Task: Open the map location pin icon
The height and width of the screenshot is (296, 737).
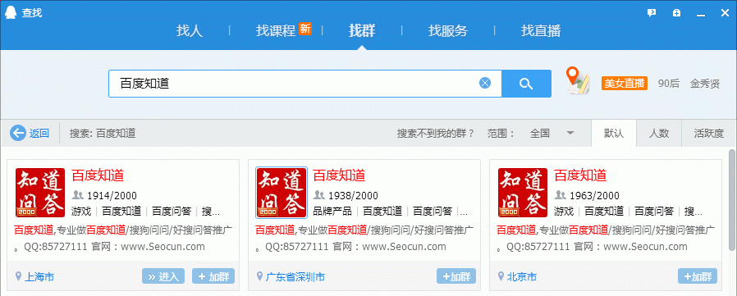Action: coord(577,80)
